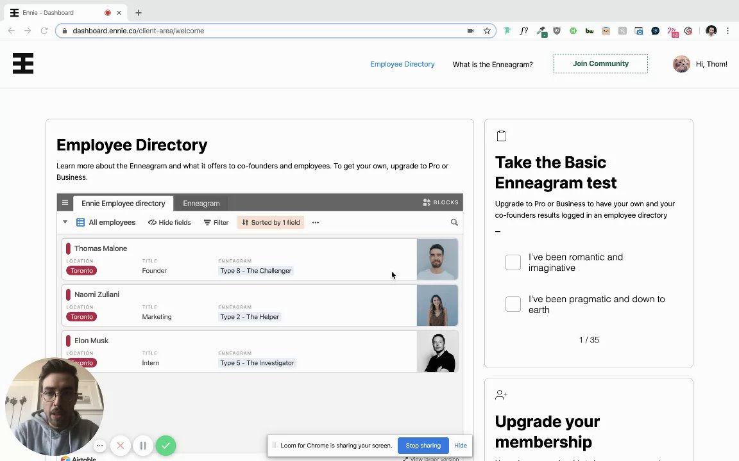This screenshot has height=461, width=739.
Task: Open the Thomas Malone record name
Action: 100,248
